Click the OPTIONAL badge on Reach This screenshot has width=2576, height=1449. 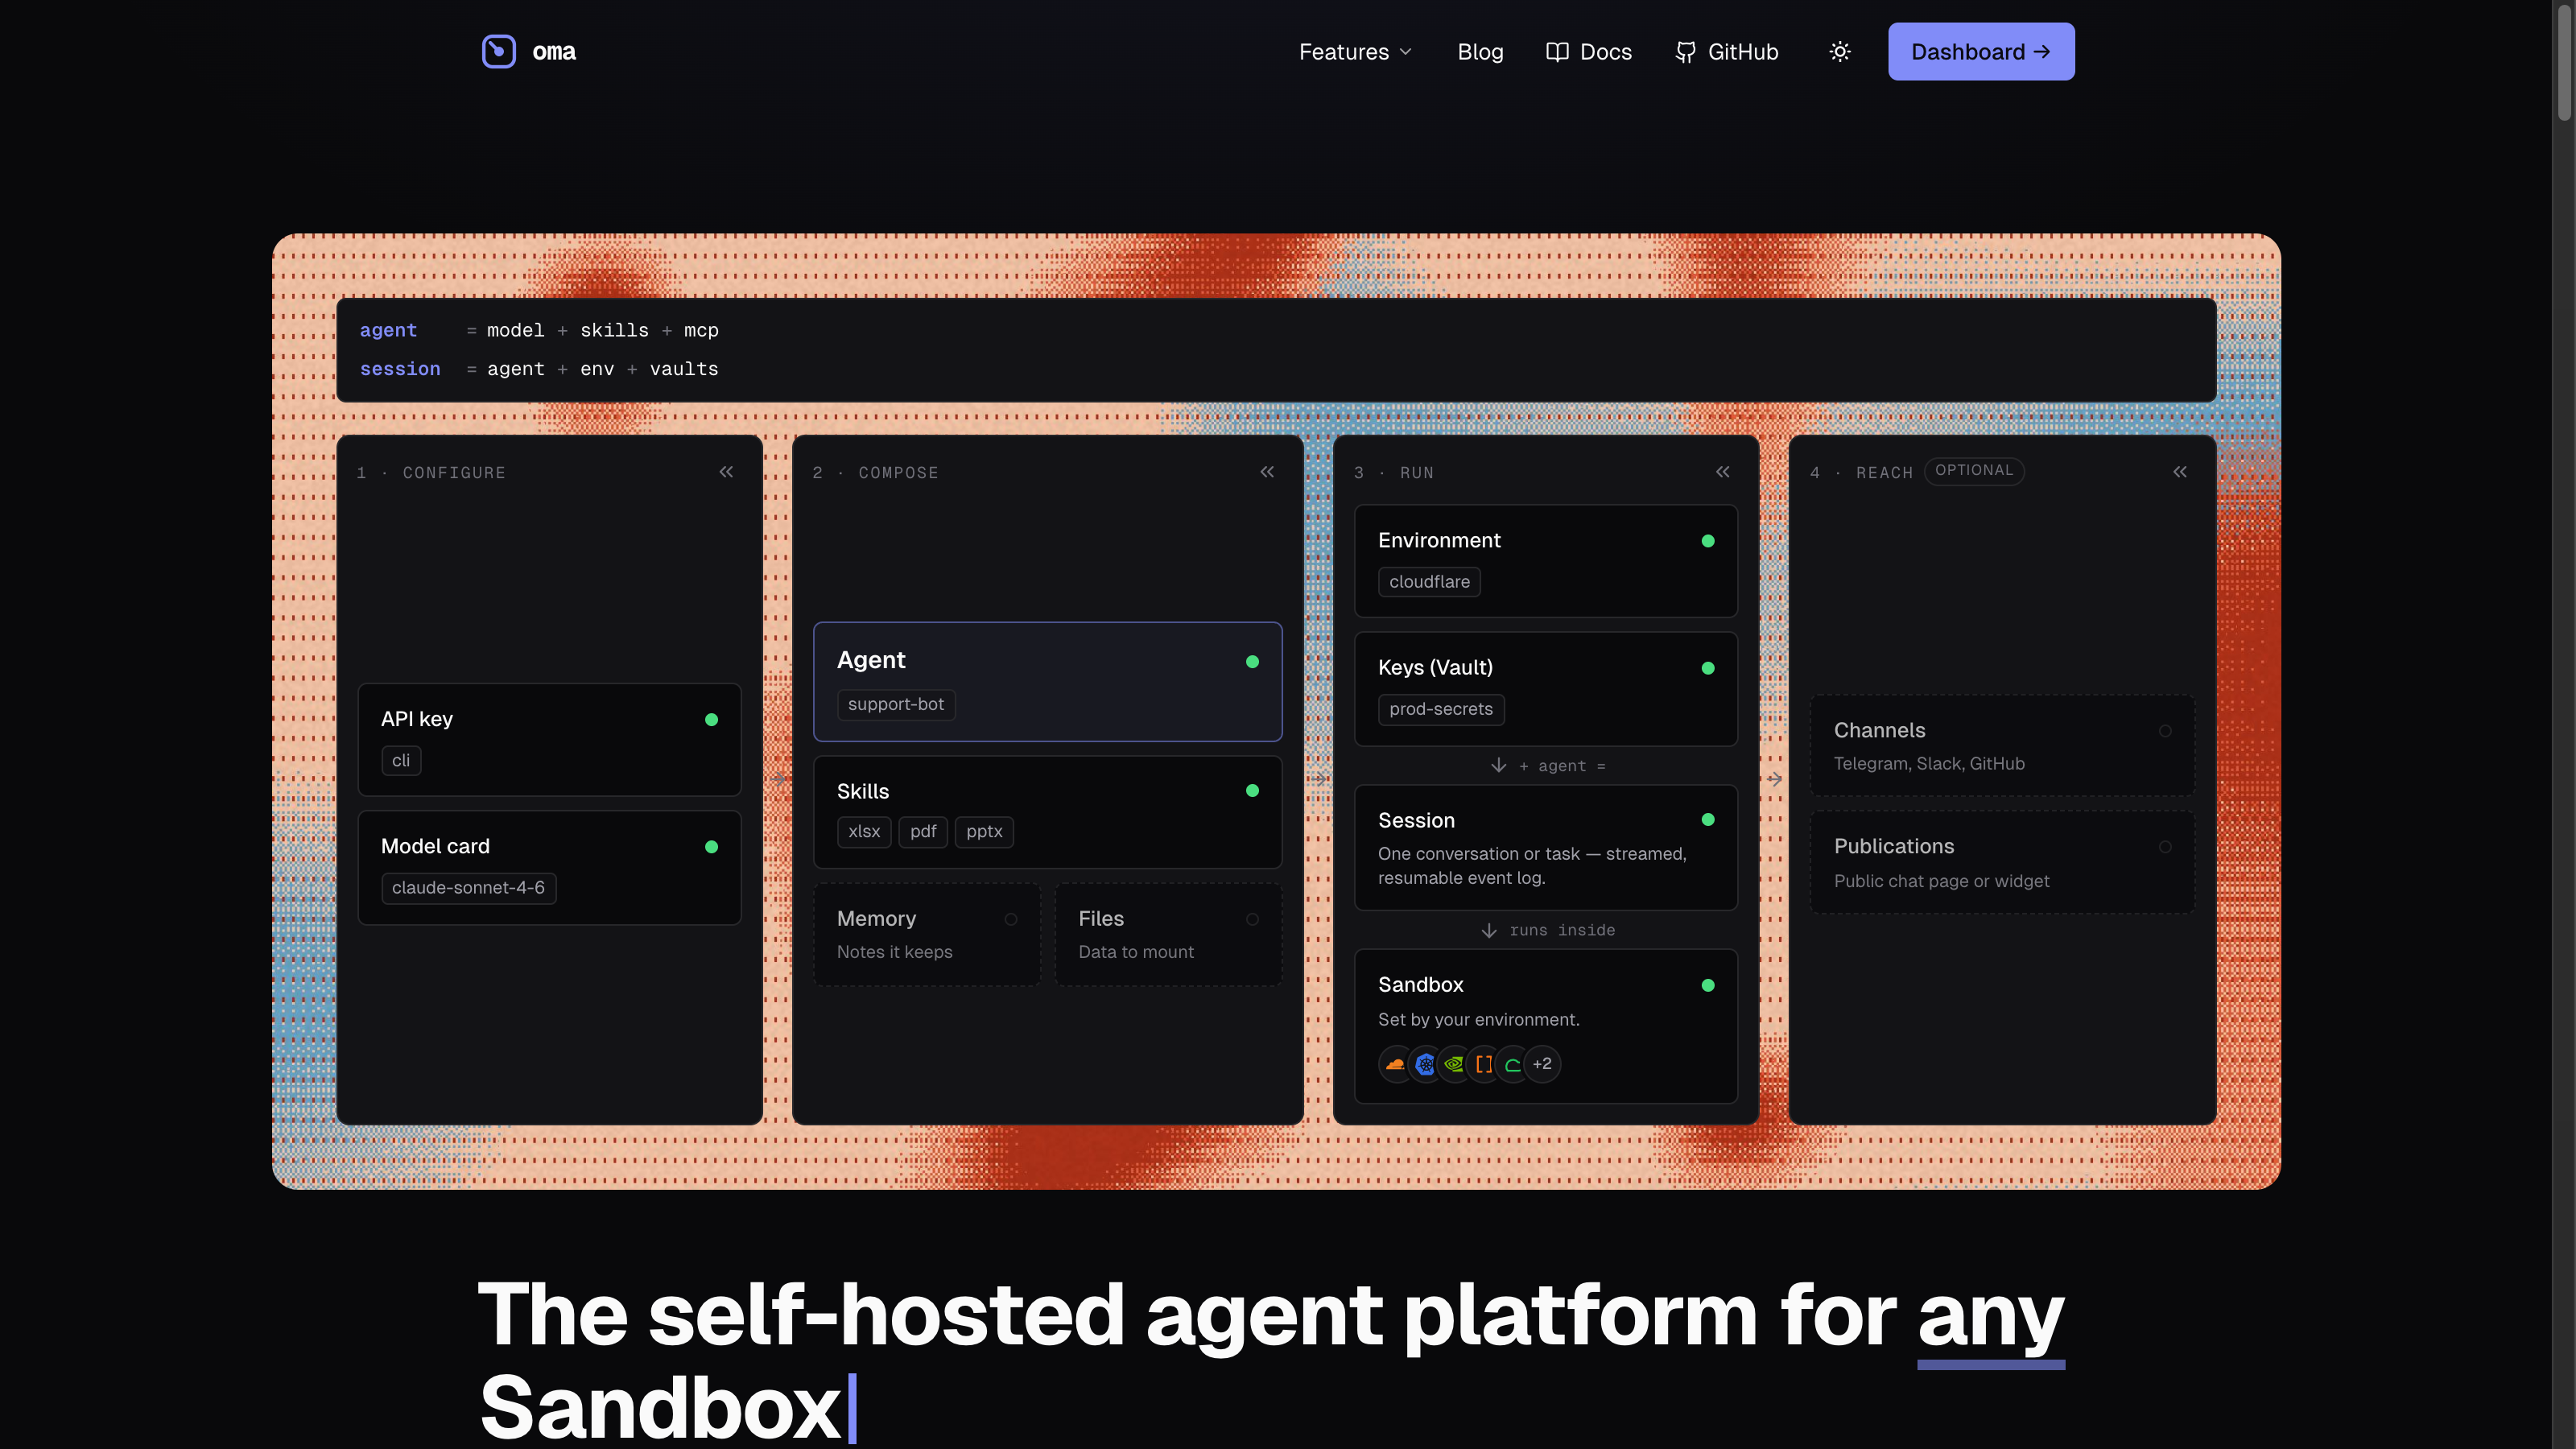[1974, 471]
